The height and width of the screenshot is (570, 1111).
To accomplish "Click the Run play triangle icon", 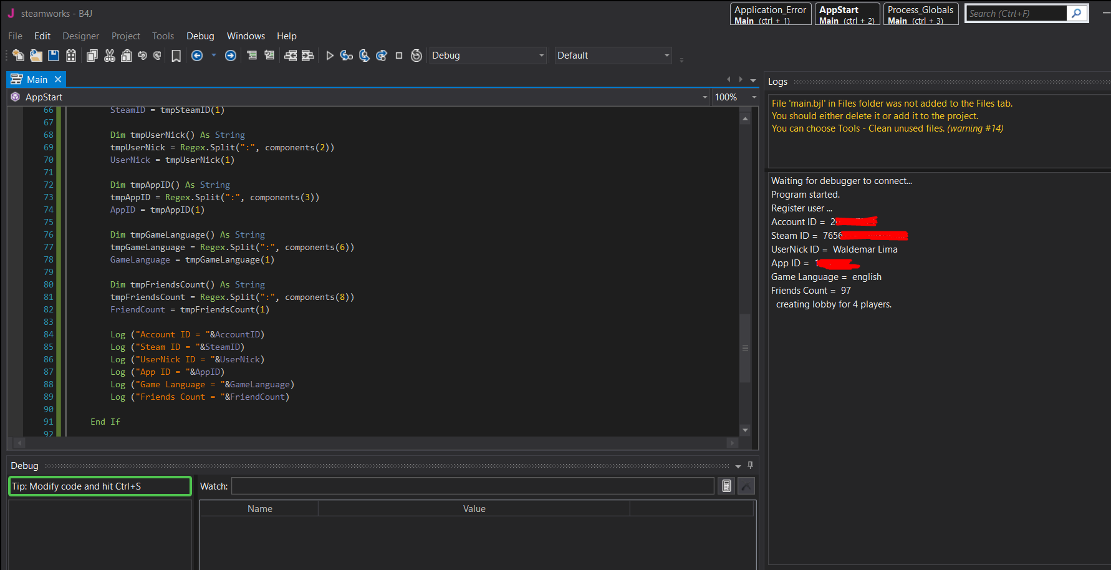I will 330,56.
